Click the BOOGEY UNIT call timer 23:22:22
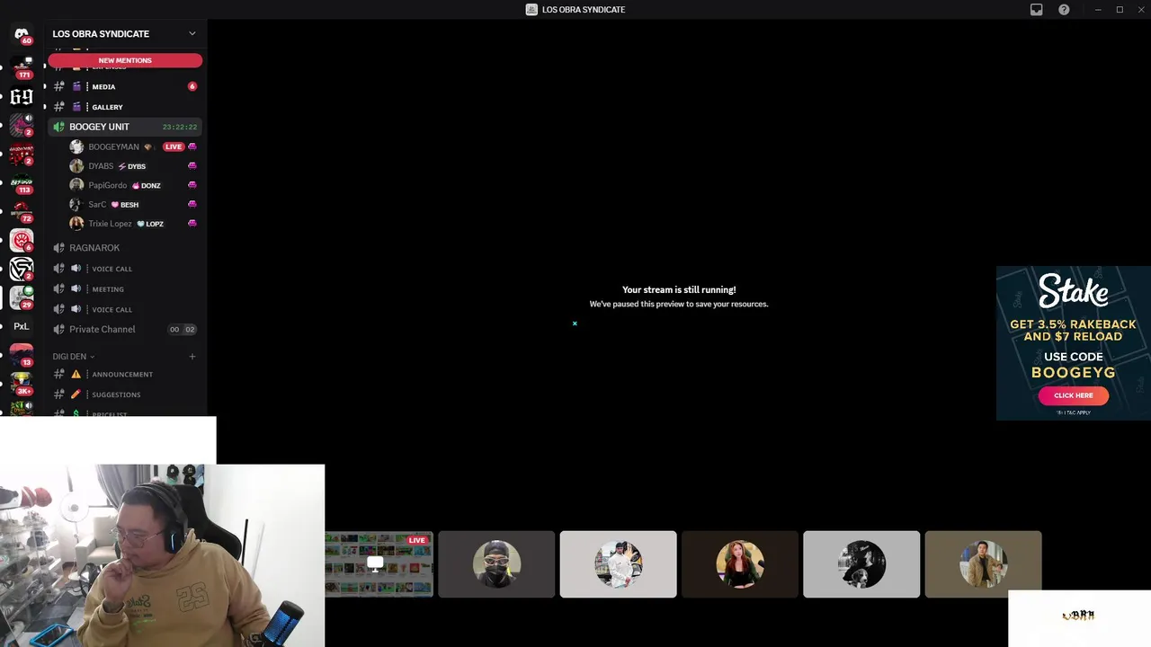The height and width of the screenshot is (647, 1151). 180,128
